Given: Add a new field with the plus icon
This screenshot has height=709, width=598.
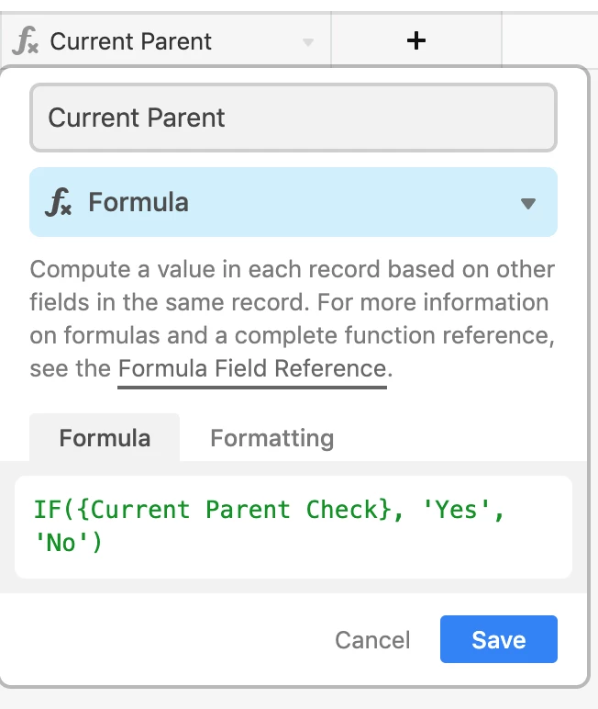Looking at the screenshot, I should click(416, 40).
